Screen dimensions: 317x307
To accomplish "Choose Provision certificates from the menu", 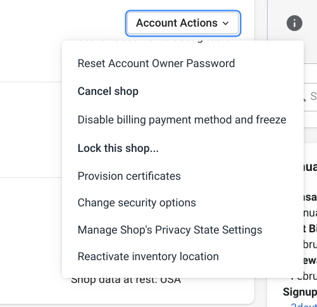I will pyautogui.click(x=129, y=176).
